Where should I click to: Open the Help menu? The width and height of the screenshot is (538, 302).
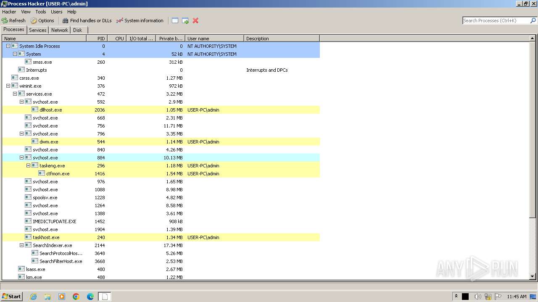point(72,12)
